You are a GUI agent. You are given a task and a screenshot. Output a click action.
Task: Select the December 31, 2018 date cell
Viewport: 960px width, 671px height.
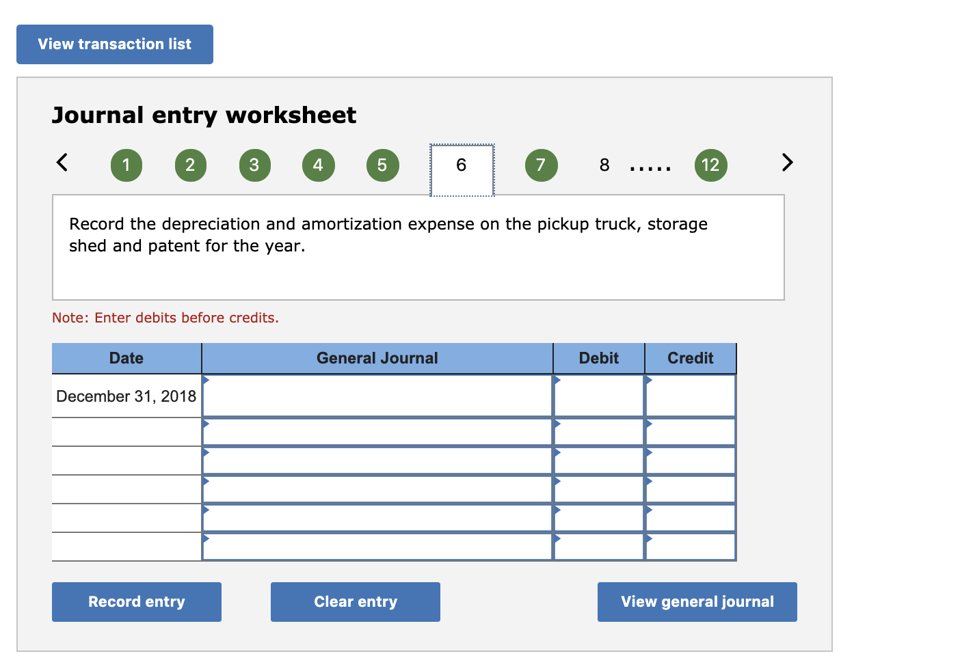(x=126, y=396)
